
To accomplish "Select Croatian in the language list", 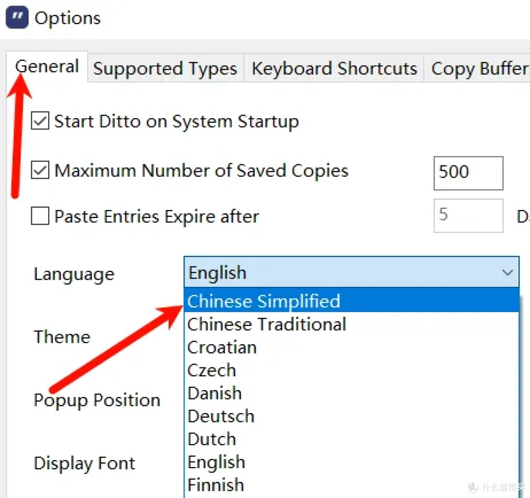I will coord(351,347).
